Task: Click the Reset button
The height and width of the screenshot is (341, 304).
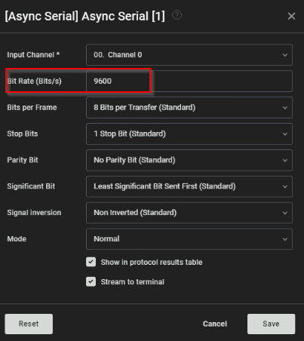Action: tap(29, 324)
